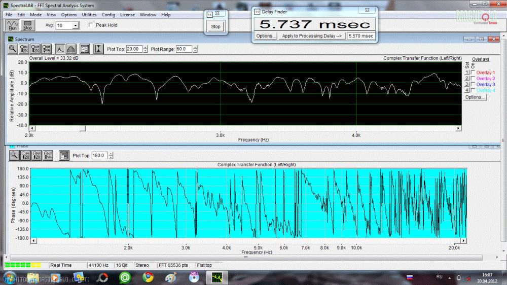Click Phase Zoom In 2X icon
The image size is (507, 285).
[x=25, y=155]
